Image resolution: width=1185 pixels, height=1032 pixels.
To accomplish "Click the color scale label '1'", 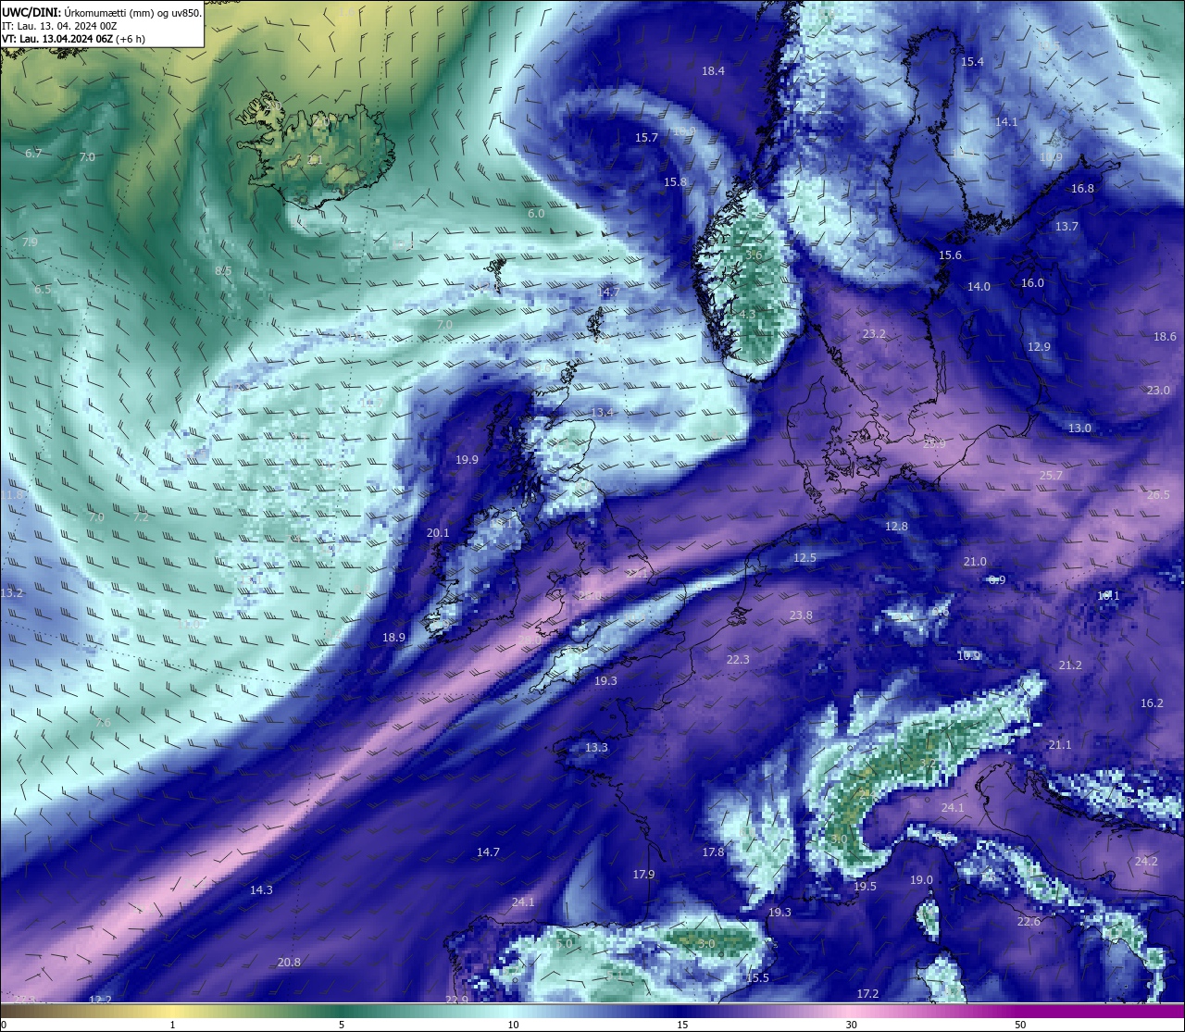I will tap(173, 1025).
